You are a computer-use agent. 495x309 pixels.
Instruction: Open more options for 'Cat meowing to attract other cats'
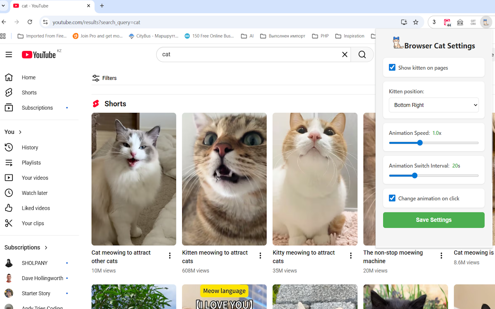[x=170, y=255]
